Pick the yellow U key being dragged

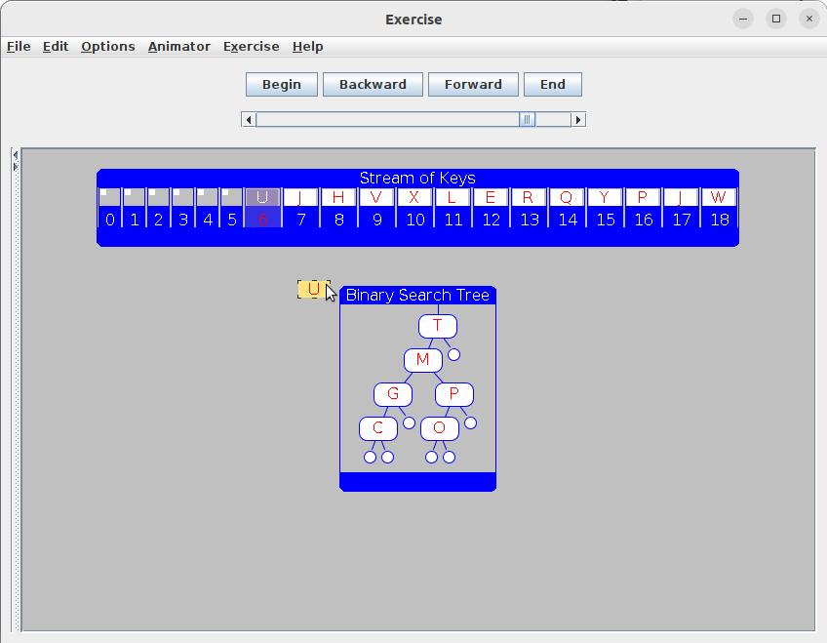(313, 289)
